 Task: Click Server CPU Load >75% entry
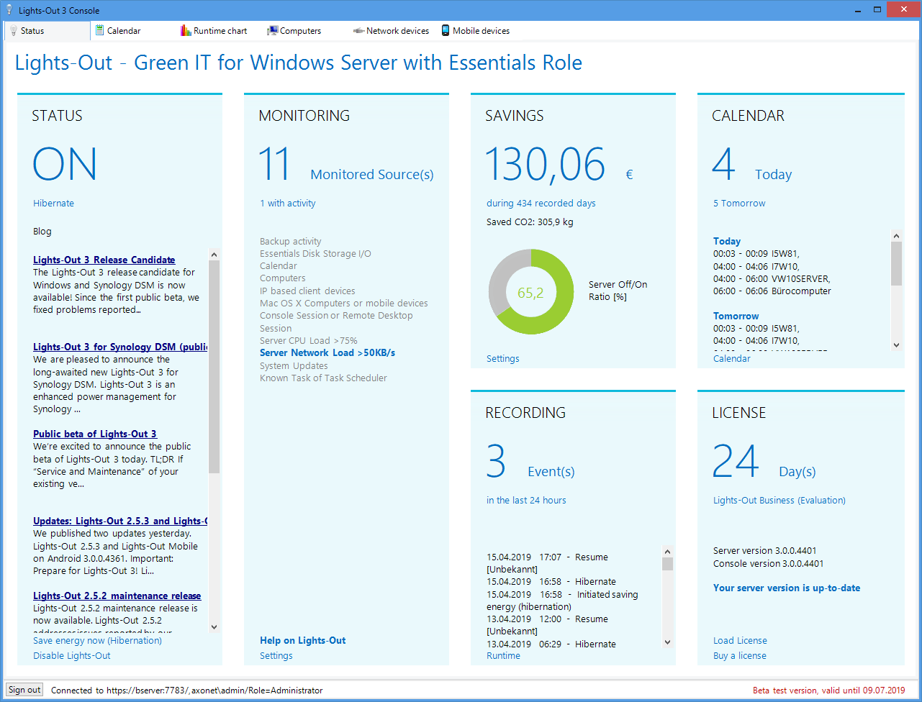309,341
